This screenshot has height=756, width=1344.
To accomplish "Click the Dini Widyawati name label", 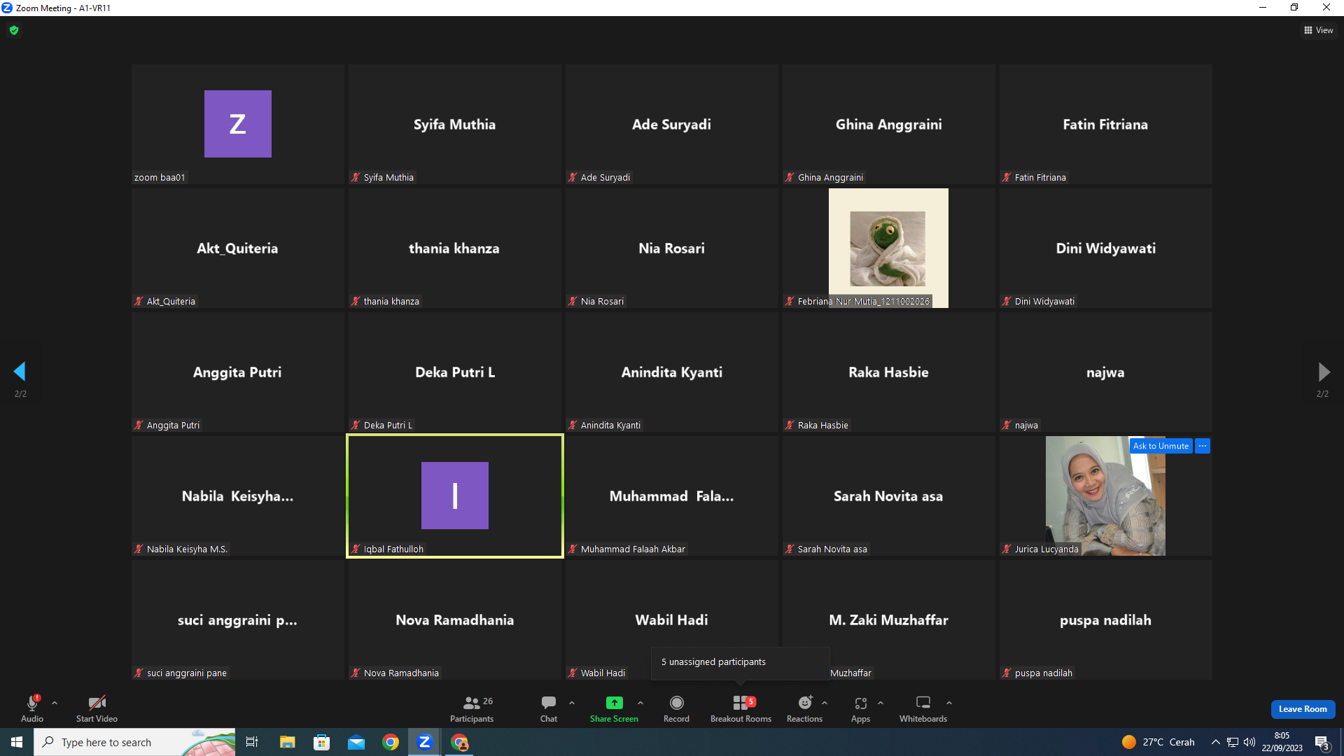I will [x=1044, y=302].
